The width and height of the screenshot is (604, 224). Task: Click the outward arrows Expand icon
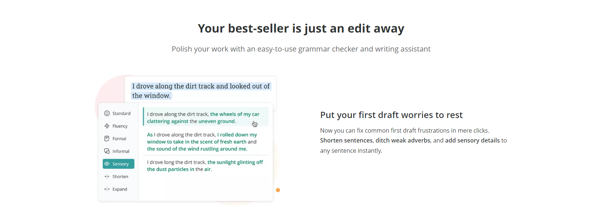107,189
